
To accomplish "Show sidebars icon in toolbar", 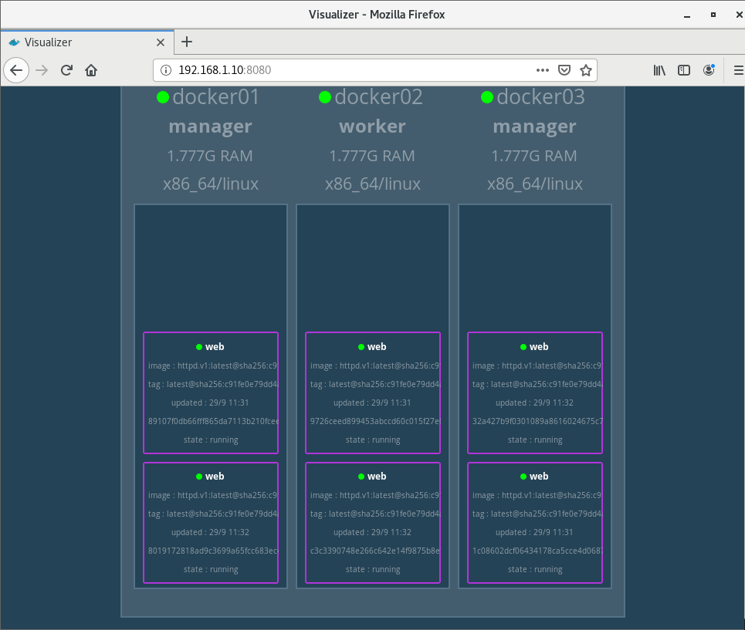I will pos(684,70).
